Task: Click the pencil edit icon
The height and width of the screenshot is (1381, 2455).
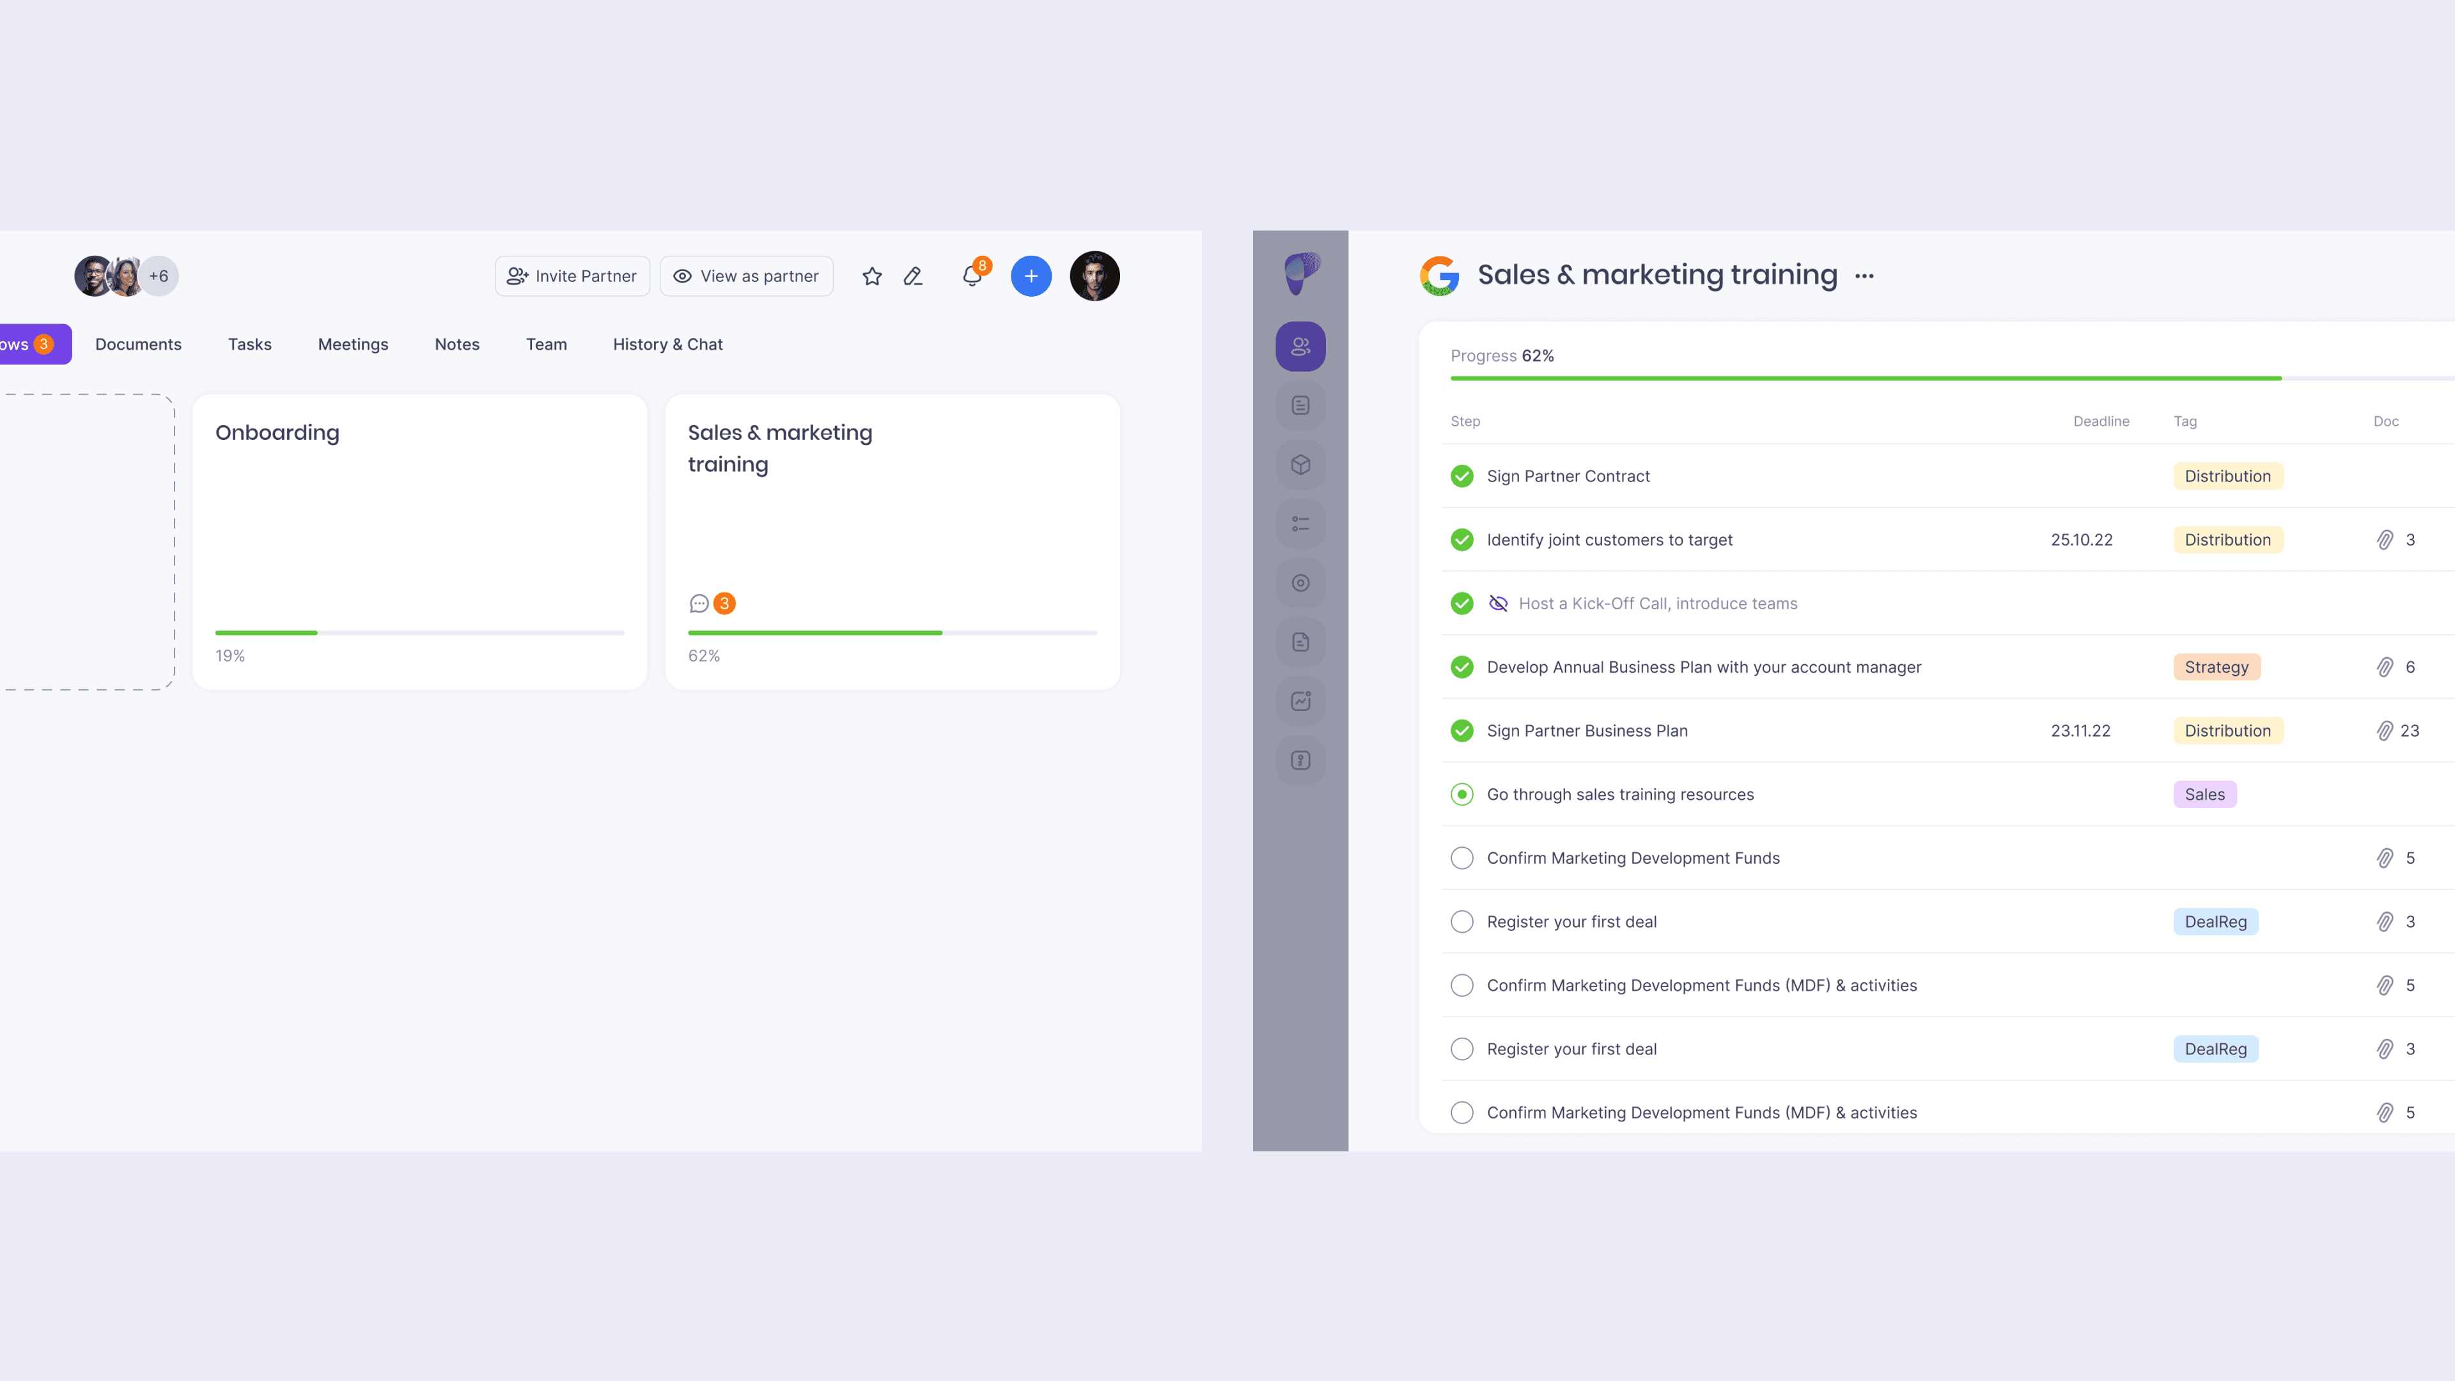Action: pos(913,276)
